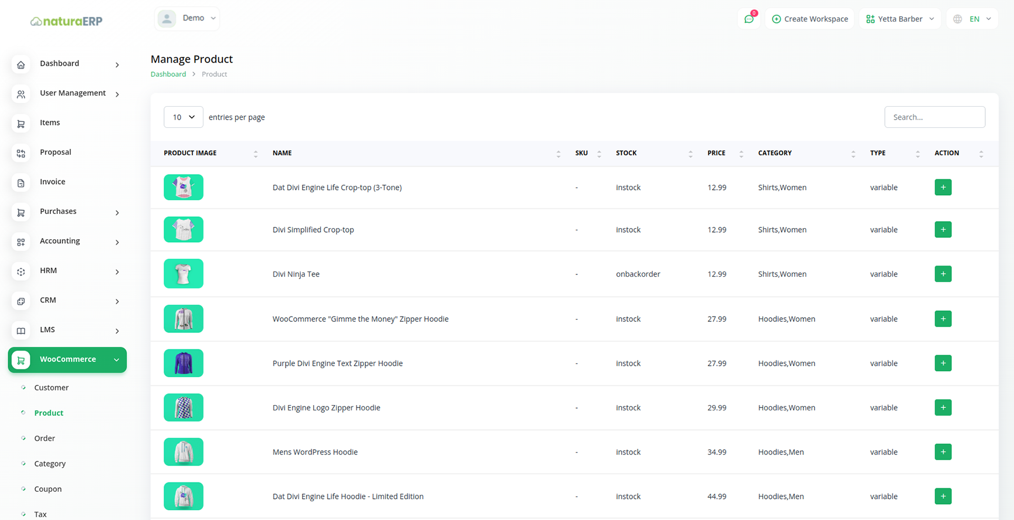1014x520 pixels.
Task: Click the User Management people icon
Action: coord(21,94)
